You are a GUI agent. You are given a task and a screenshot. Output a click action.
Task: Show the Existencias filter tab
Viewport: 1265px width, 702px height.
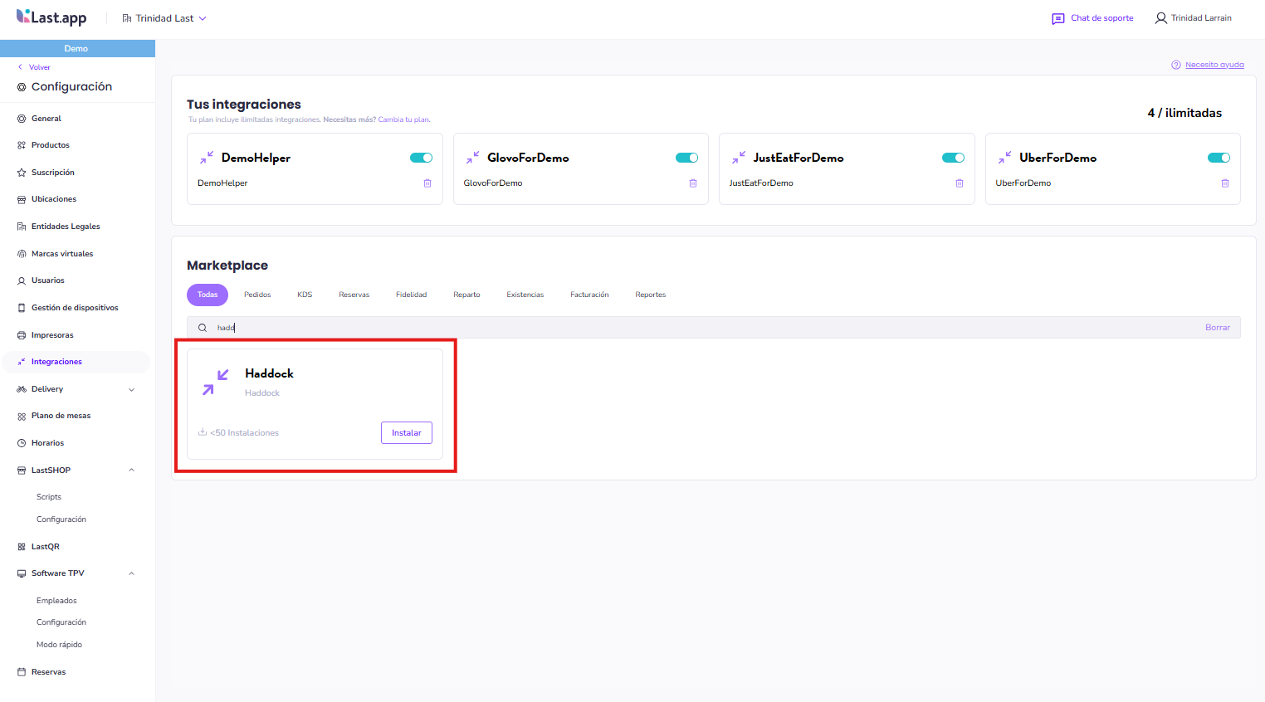point(525,295)
